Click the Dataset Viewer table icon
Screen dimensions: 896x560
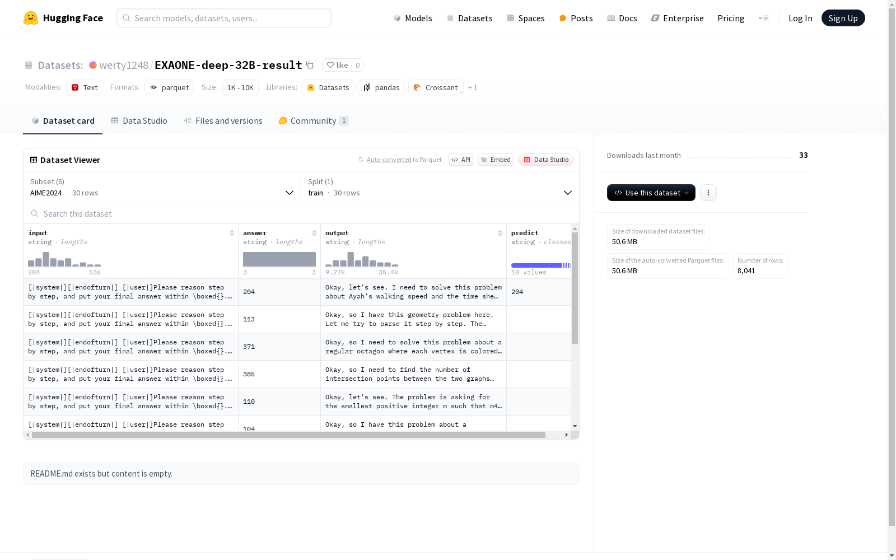pos(34,160)
